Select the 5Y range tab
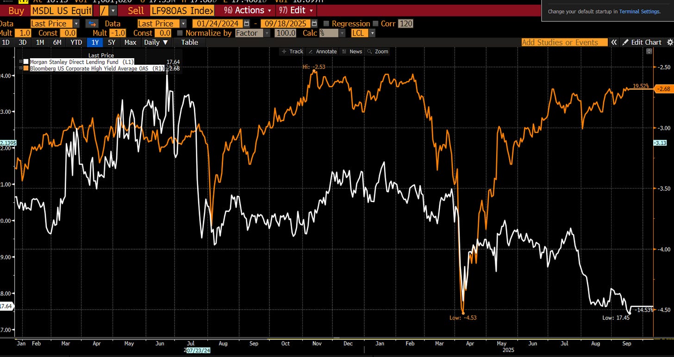The width and height of the screenshot is (674, 357). pyautogui.click(x=112, y=42)
